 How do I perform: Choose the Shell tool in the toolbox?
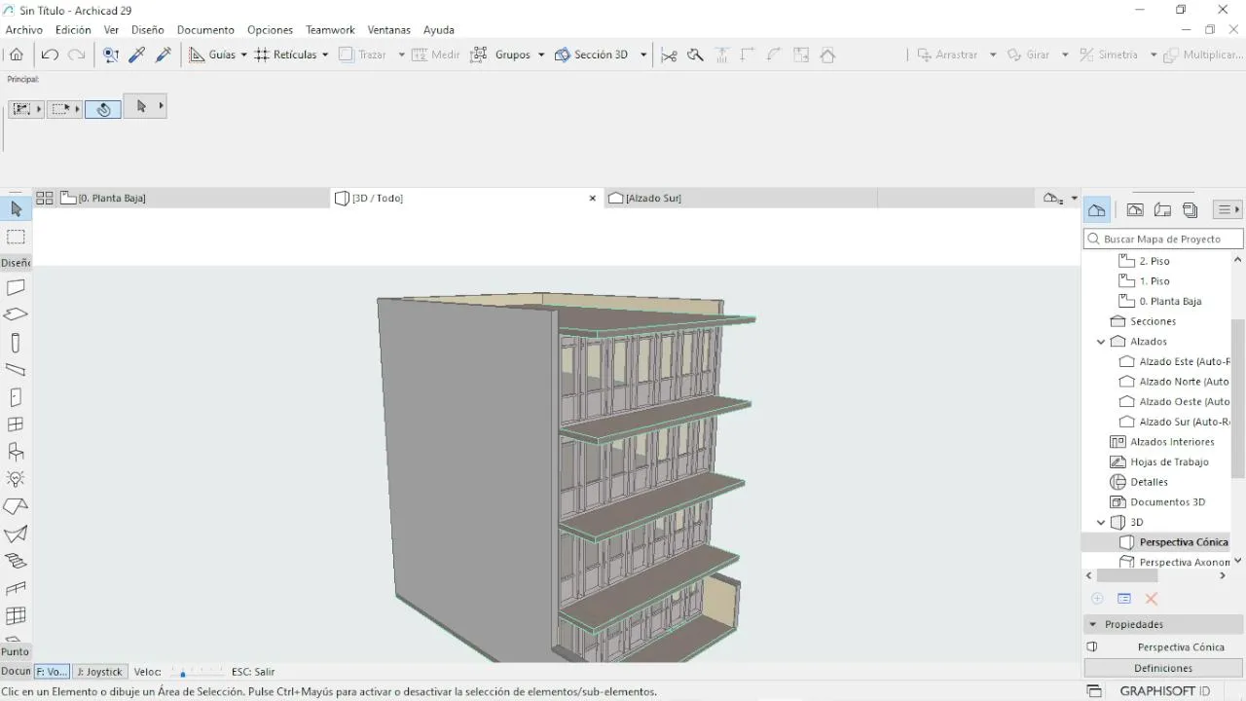pyautogui.click(x=16, y=534)
